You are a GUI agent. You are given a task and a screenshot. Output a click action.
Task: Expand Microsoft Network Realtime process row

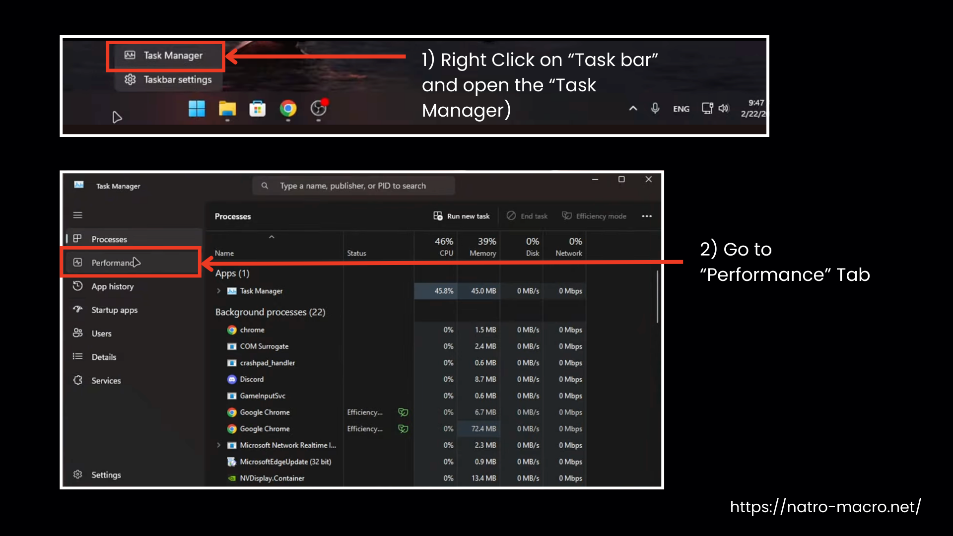coord(218,445)
